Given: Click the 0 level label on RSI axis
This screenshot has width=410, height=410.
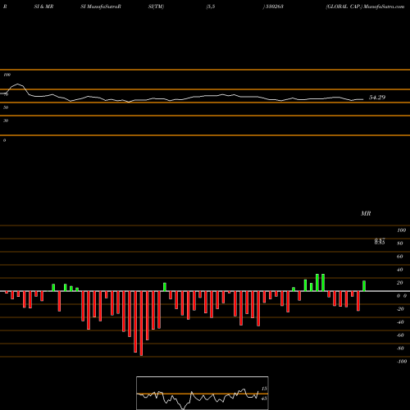Looking at the screenshot, I should click(x=4, y=140).
